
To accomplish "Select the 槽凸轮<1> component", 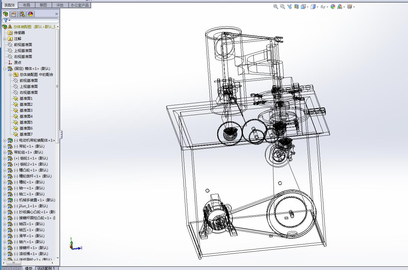I will point(31,170).
